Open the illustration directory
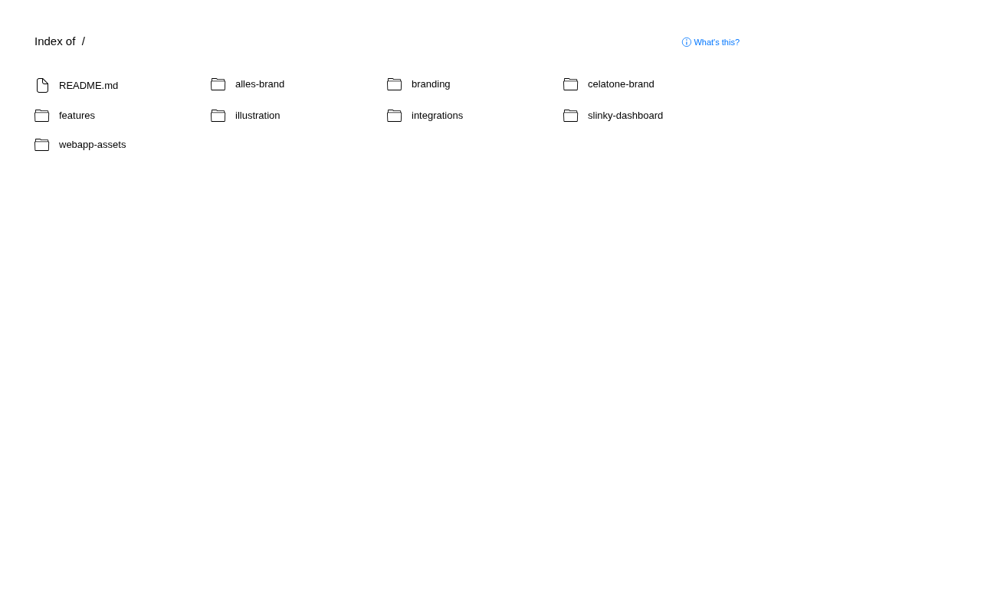This screenshot has width=981, height=613. [x=258, y=115]
